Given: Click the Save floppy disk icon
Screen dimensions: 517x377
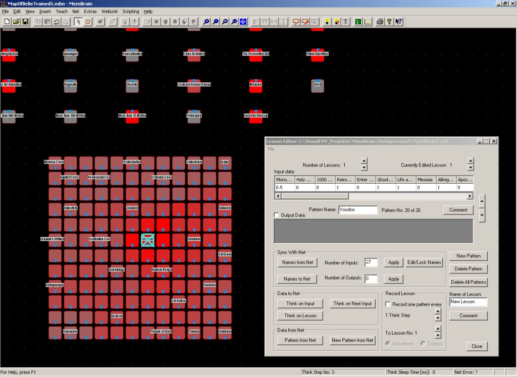Looking at the screenshot, I should tap(25, 22).
